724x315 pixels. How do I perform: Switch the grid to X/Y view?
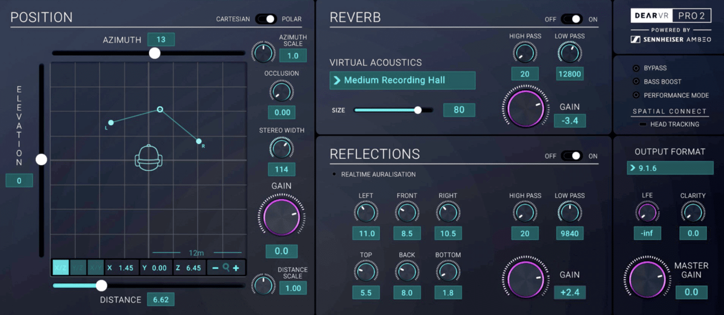(95, 268)
